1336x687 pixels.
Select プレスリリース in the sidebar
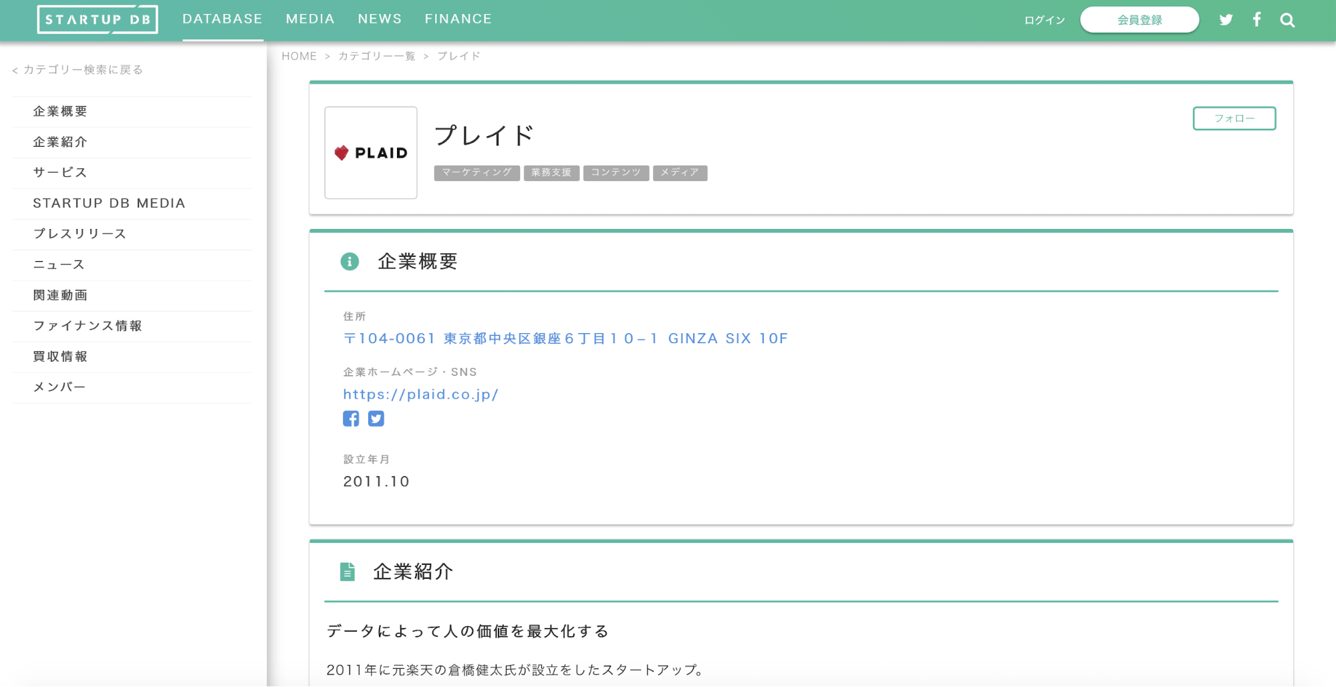click(x=132, y=234)
